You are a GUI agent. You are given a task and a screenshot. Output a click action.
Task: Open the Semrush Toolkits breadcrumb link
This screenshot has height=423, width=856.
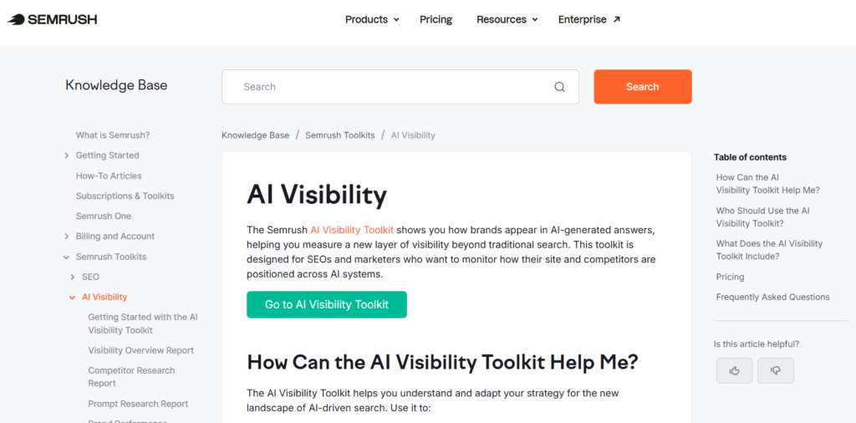click(340, 135)
